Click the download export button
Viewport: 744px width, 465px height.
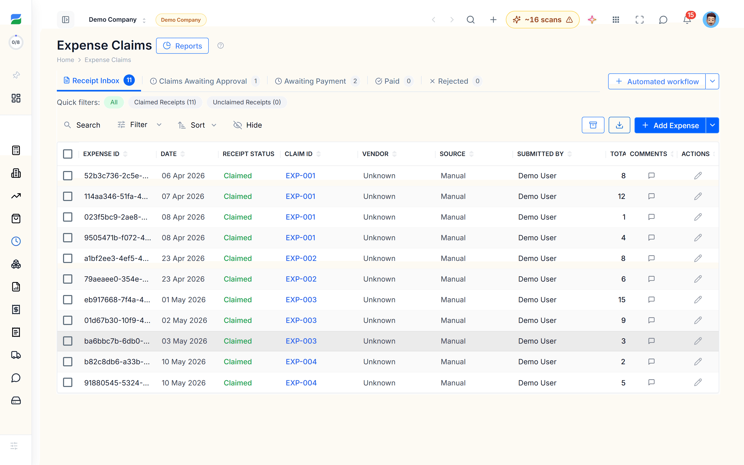tap(619, 125)
